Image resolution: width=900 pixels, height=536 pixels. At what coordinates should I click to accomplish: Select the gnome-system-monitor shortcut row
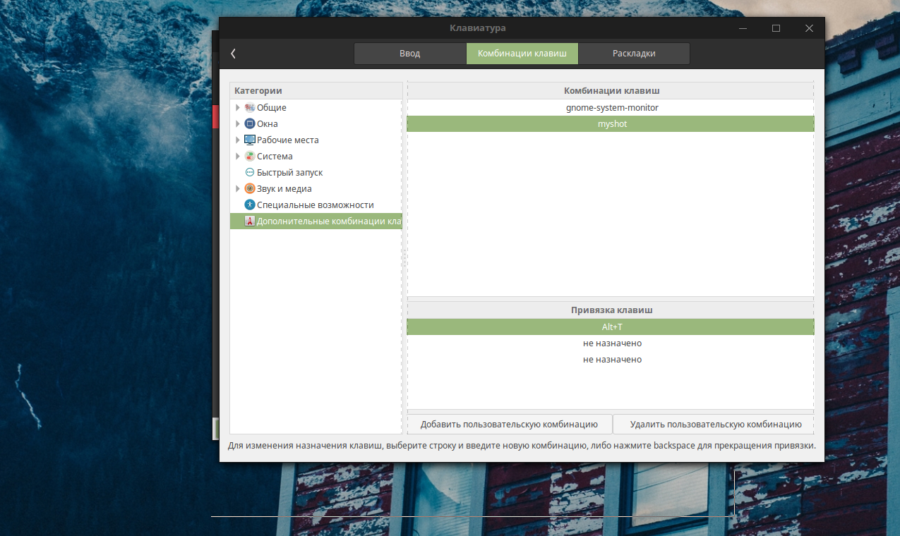tap(611, 108)
